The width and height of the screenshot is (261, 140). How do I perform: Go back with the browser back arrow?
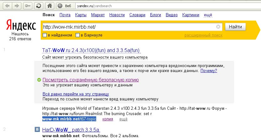7,6
